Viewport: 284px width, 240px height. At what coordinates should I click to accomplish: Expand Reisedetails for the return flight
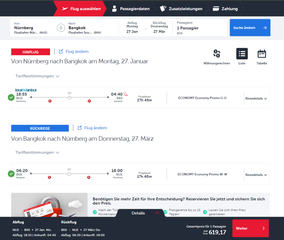pyautogui.click(x=256, y=175)
